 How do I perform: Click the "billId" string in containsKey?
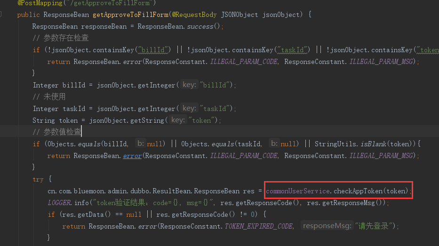coord(153,50)
